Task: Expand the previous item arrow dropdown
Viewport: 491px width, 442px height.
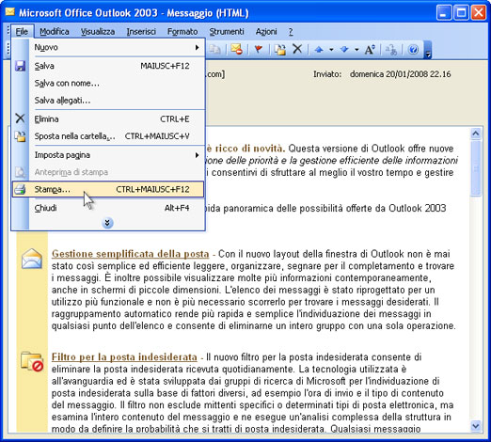Action: pos(331,50)
